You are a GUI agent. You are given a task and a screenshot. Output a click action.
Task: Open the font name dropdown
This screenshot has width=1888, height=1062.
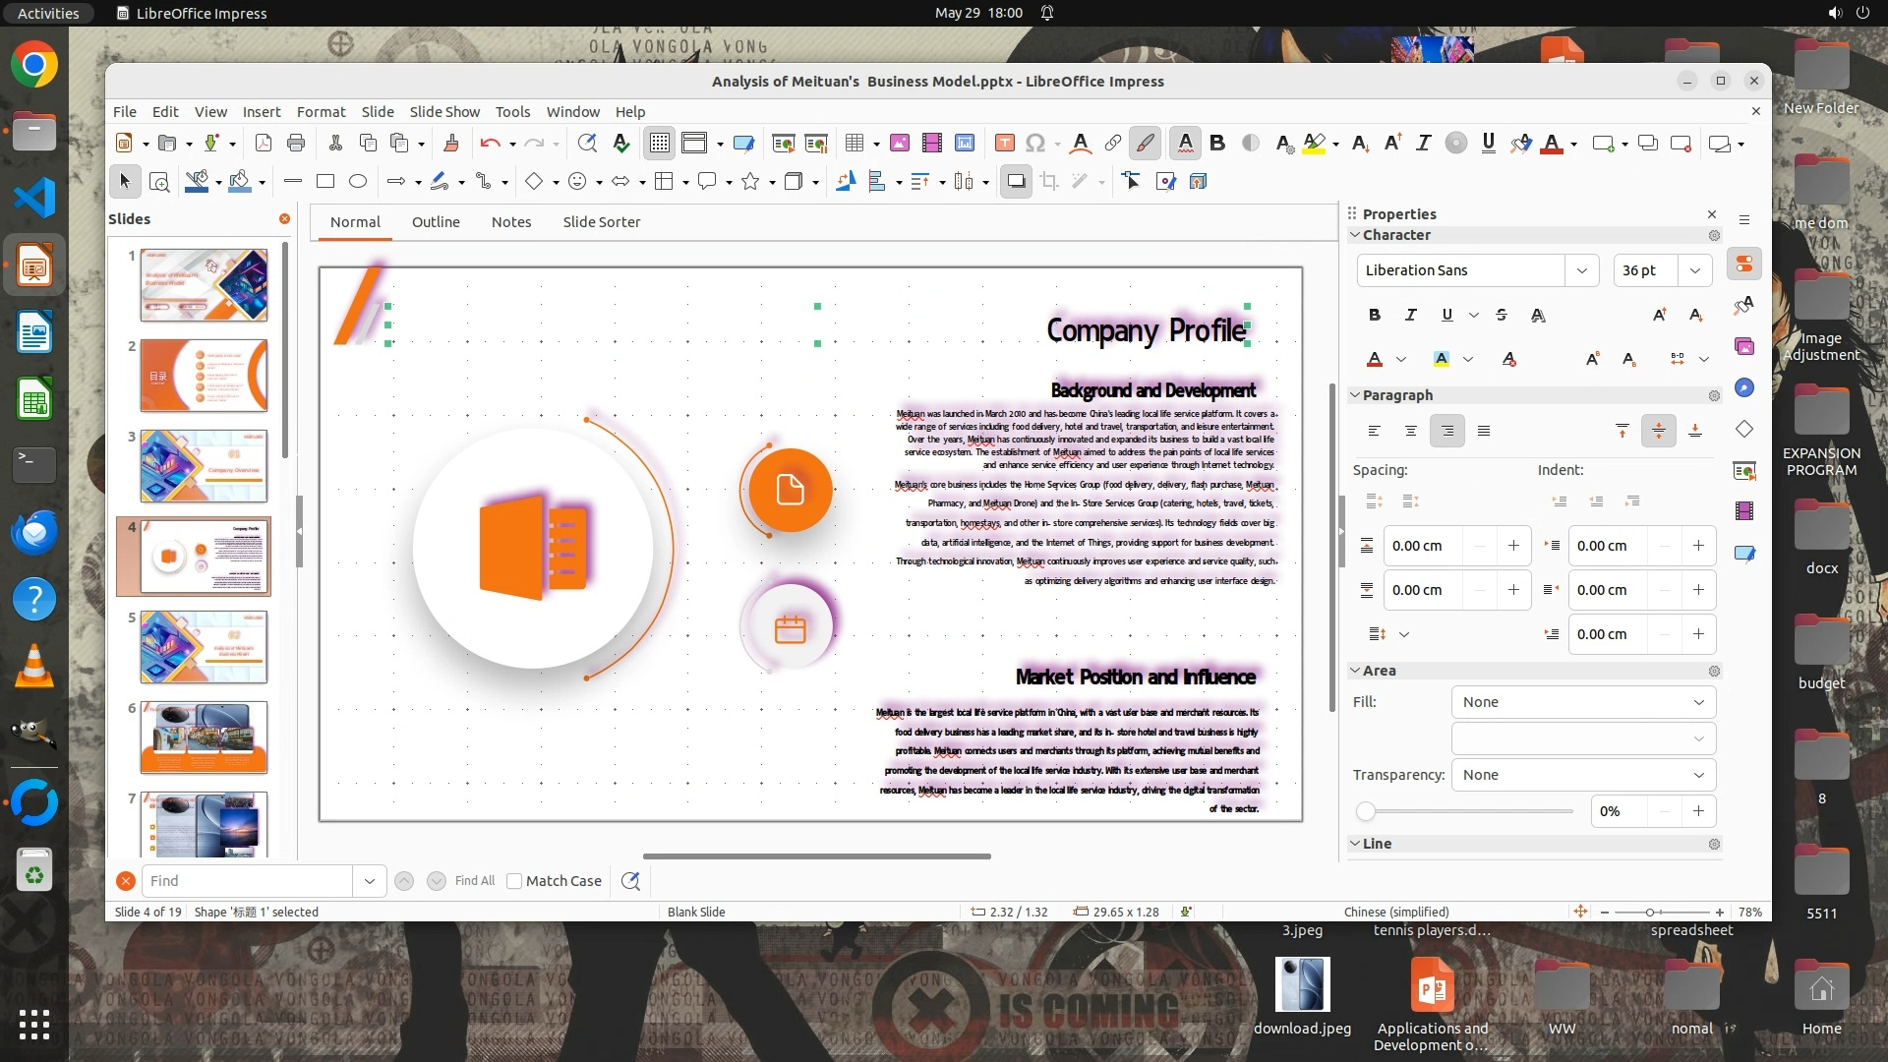pyautogui.click(x=1581, y=270)
